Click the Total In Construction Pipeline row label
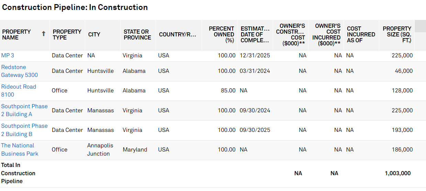This screenshot has height=191, width=426. pyautogui.click(x=18, y=173)
